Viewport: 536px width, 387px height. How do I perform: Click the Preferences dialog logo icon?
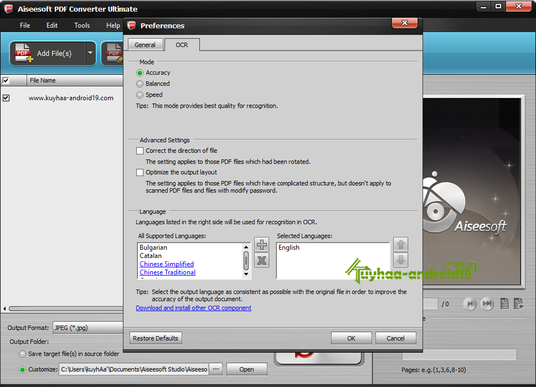[x=132, y=25]
